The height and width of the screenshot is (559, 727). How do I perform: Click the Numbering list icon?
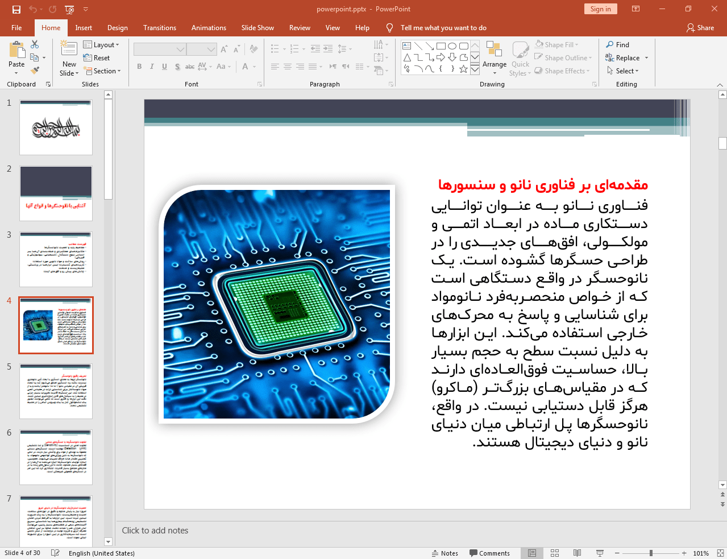[294, 49]
